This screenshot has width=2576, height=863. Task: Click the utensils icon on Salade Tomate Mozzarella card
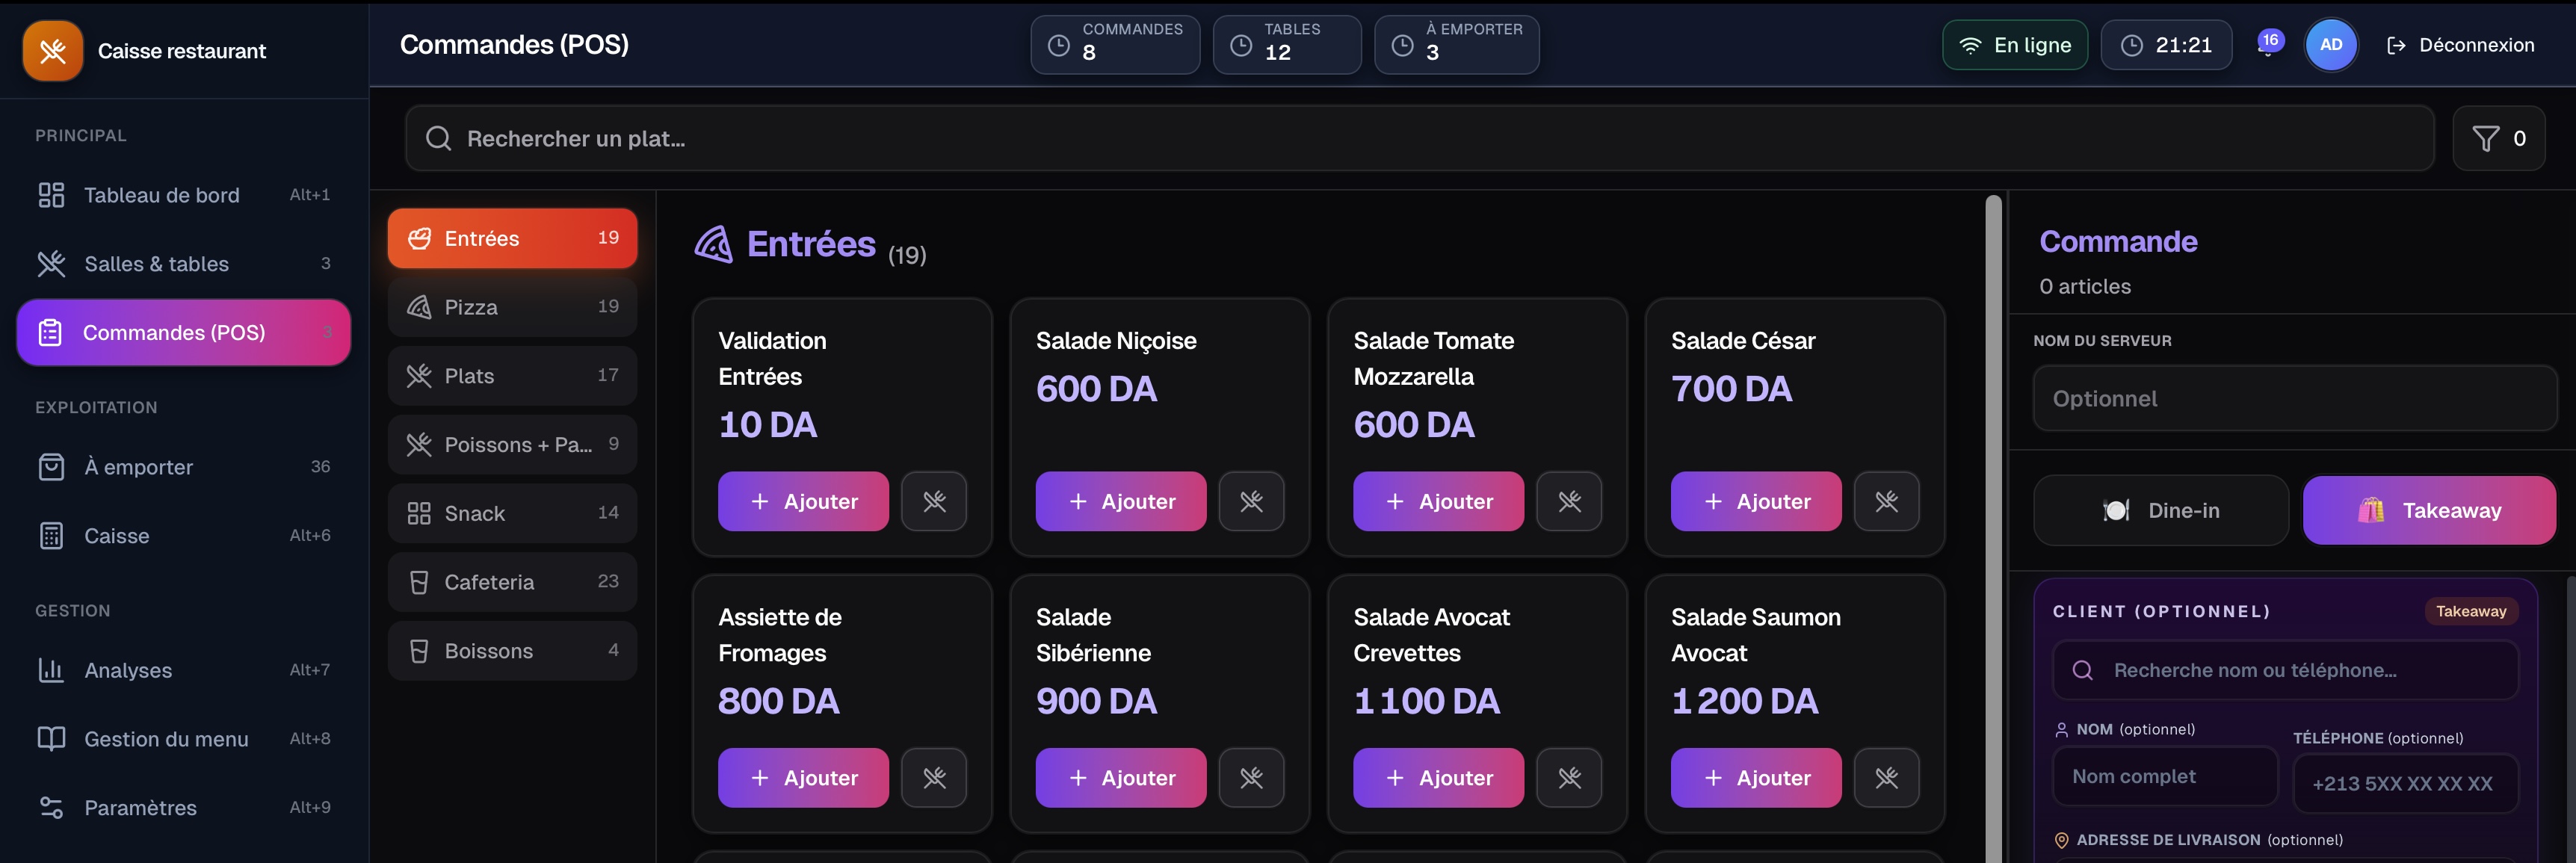pyautogui.click(x=1569, y=501)
